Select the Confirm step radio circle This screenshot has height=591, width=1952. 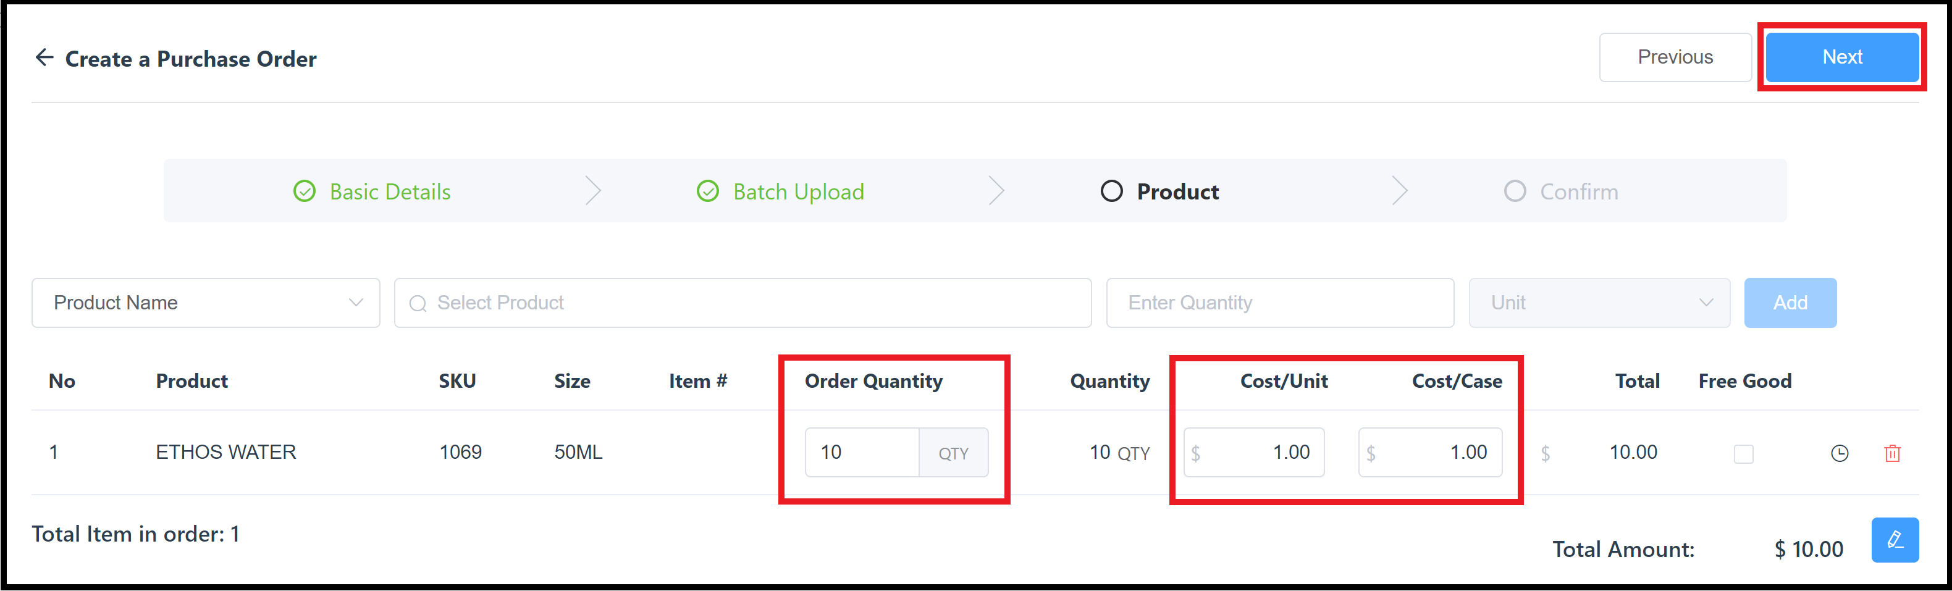tap(1514, 191)
